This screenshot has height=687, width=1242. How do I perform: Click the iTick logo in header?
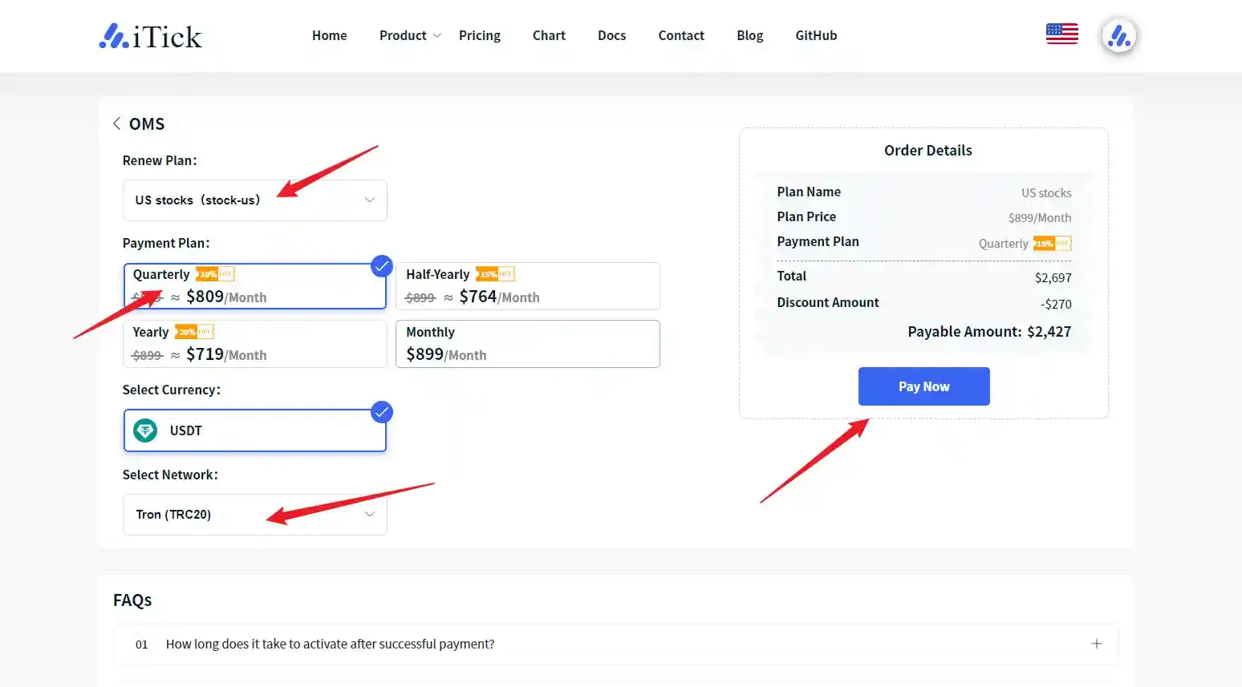coord(150,36)
